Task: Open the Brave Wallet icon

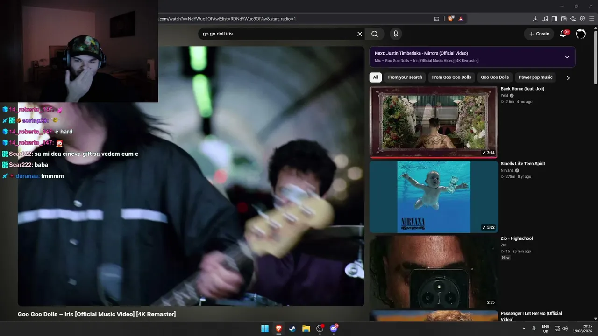Action: 563,19
